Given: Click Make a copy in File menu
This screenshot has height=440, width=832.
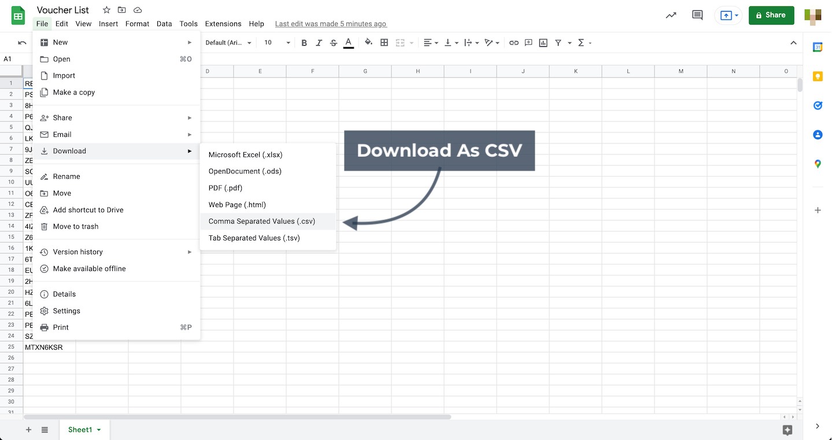Looking at the screenshot, I should point(116,93).
